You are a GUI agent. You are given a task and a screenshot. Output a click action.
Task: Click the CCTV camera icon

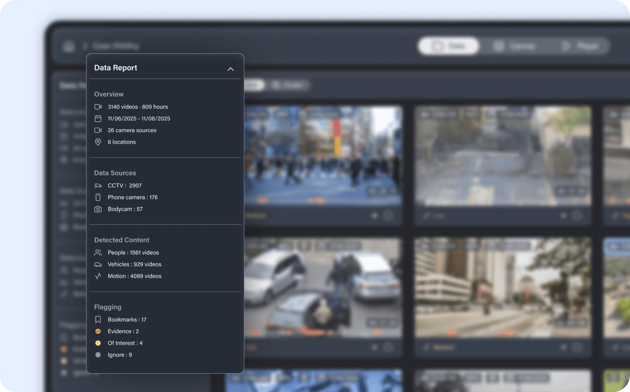point(98,185)
